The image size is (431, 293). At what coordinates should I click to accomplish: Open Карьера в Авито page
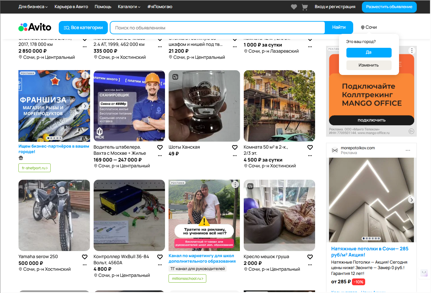tap(71, 7)
